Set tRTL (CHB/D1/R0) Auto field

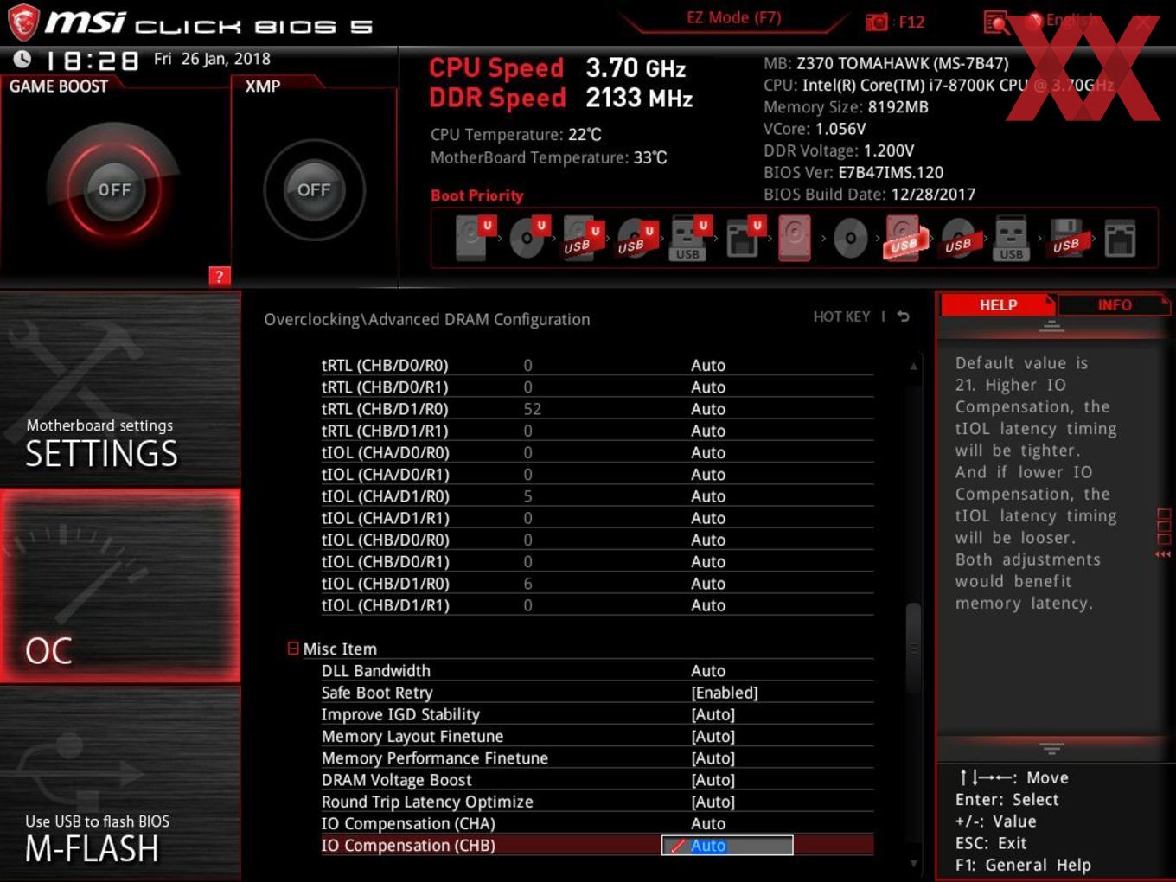[x=708, y=409]
